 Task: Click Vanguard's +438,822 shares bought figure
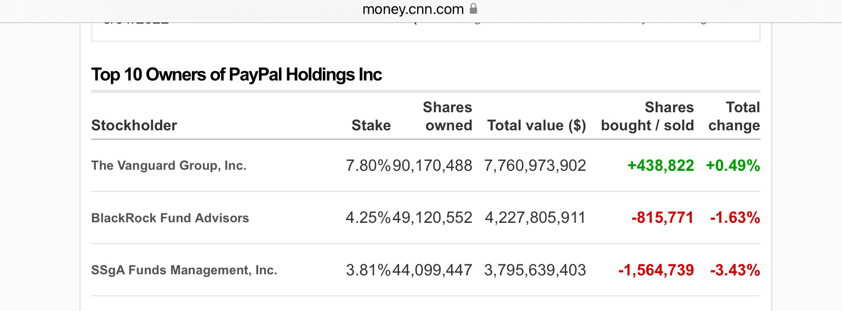pyautogui.click(x=661, y=165)
